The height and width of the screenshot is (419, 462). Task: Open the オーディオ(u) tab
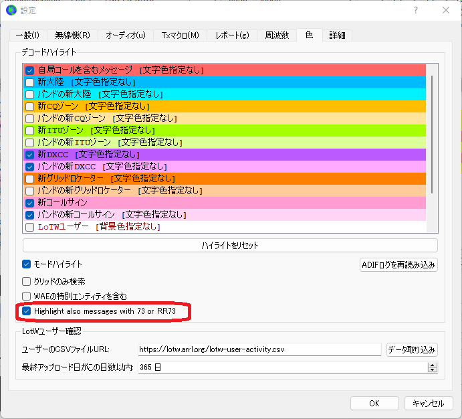pos(126,35)
